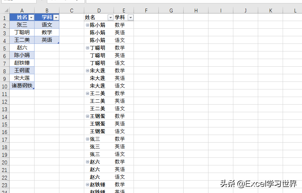Select column D header

(x=99, y=10)
